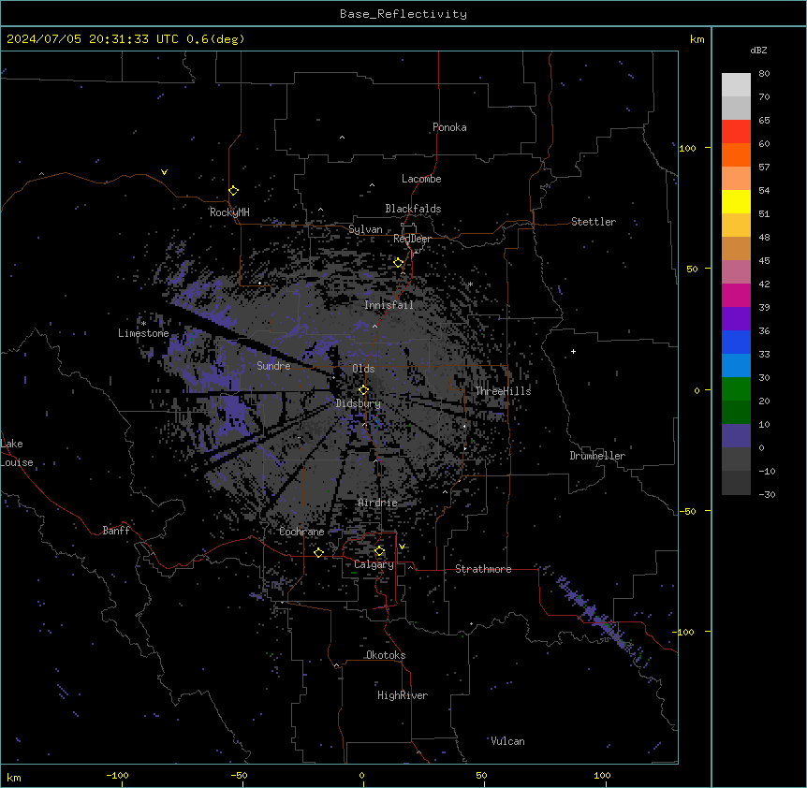Click the km unit label at bottom left
The width and height of the screenshot is (807, 788).
point(14,778)
